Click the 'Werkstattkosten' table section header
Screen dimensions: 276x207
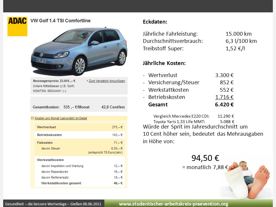(50, 160)
